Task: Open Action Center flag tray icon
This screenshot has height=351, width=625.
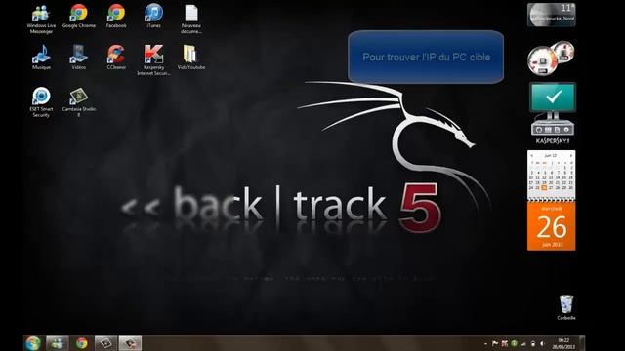Action: [x=495, y=344]
